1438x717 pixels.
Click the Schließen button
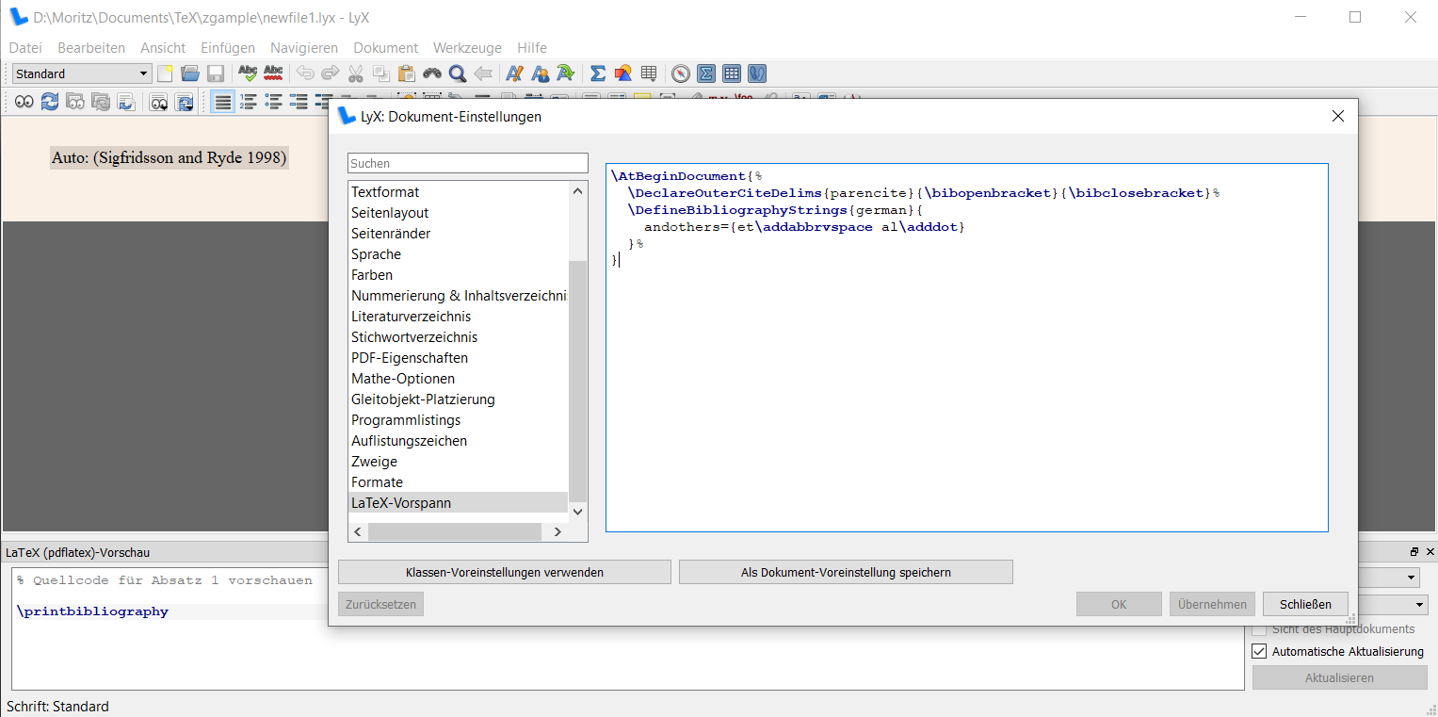1305,604
